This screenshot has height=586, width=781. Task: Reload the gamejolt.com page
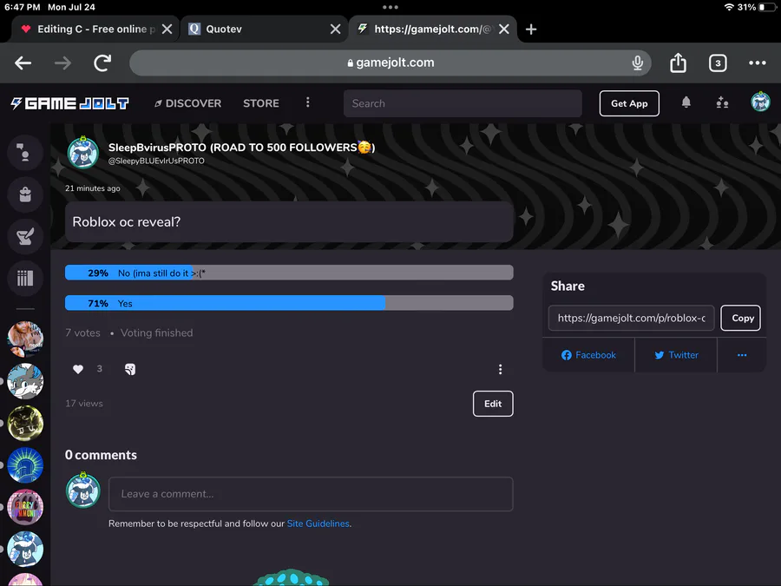pos(102,63)
